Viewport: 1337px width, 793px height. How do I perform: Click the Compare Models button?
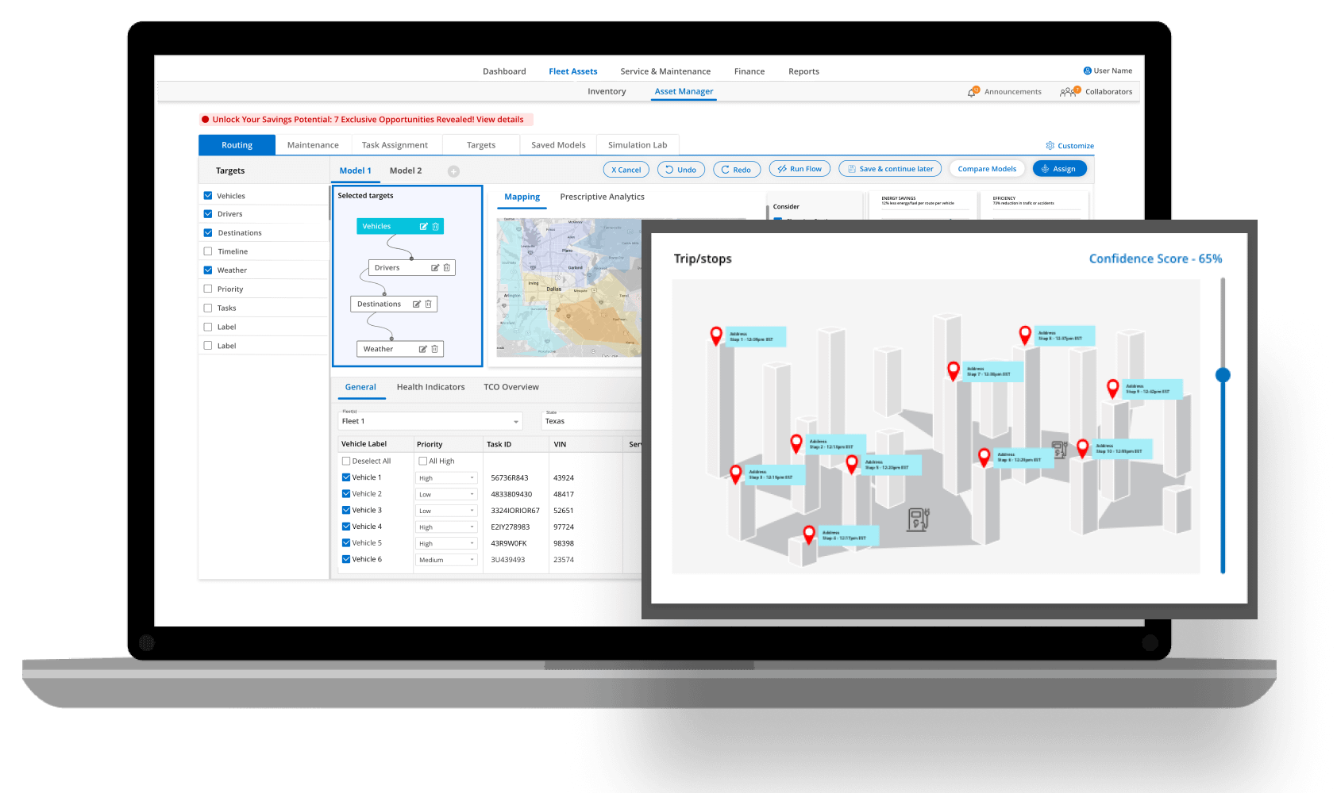(987, 169)
